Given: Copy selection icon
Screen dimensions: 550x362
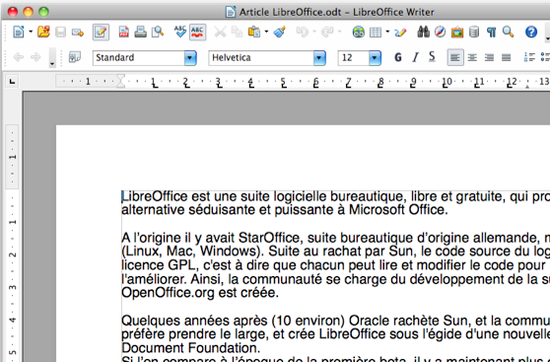Looking at the screenshot, I should 238,33.
